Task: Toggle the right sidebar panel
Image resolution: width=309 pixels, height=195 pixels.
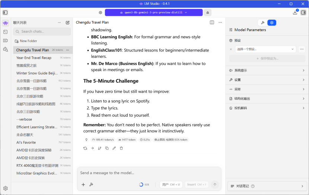Action: pyautogui.click(x=303, y=12)
